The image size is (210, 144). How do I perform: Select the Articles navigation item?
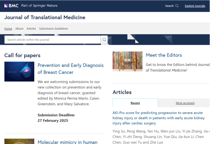click(31, 29)
